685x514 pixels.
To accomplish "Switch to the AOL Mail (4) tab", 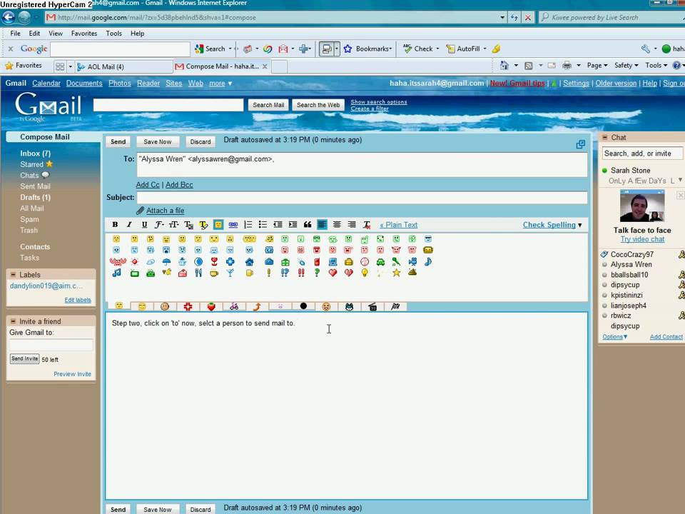I will coord(123,66).
